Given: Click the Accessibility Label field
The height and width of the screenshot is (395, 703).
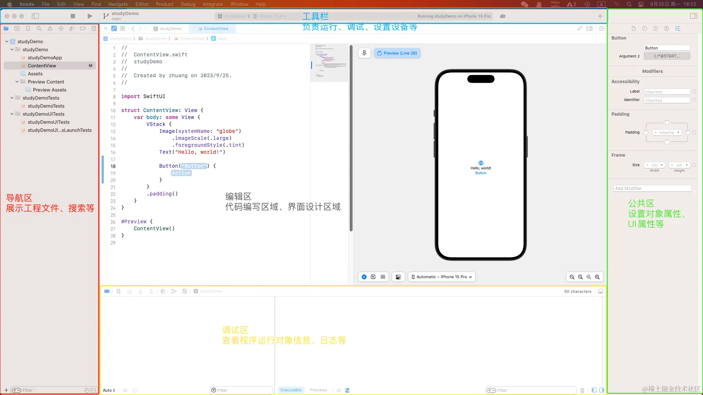Looking at the screenshot, I should click(x=667, y=92).
